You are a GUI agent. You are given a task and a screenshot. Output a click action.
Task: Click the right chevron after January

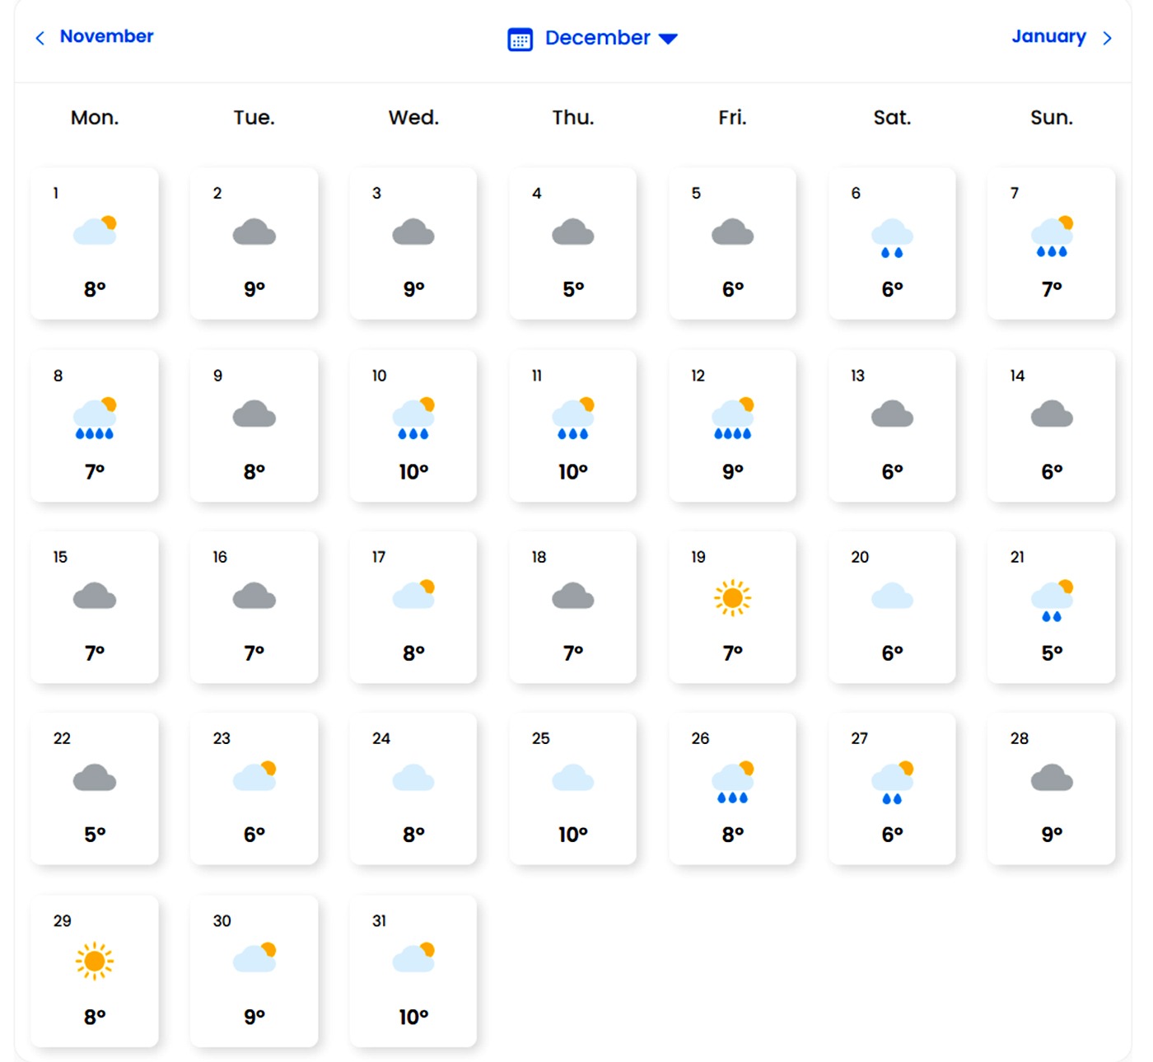click(x=1108, y=38)
